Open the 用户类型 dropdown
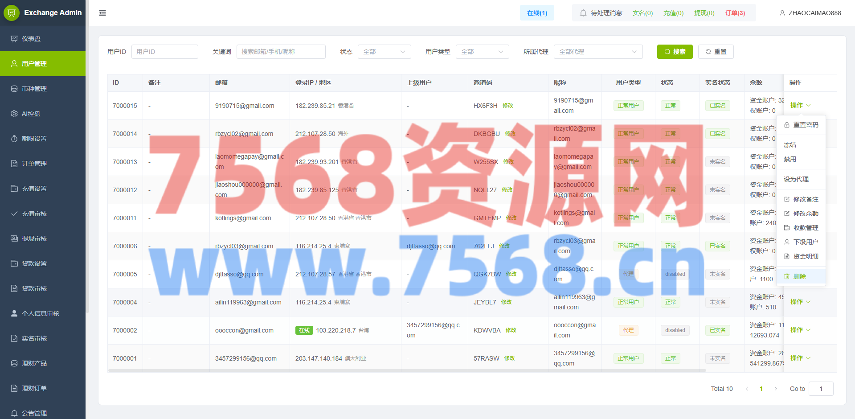855x419 pixels. pos(482,52)
